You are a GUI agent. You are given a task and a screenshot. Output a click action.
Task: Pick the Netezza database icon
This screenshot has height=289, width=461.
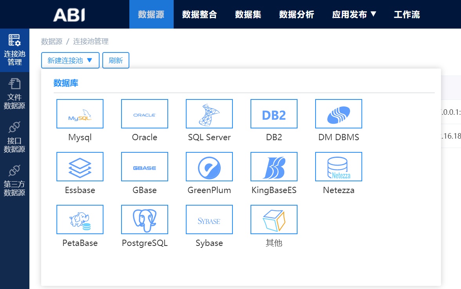pyautogui.click(x=339, y=166)
